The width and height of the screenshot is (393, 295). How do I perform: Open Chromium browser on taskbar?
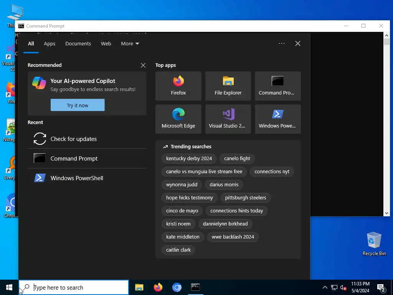point(177,287)
